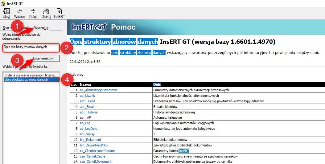The width and height of the screenshot is (325, 164).
Task: Open the adr_Email table link
Action: [x=87, y=107]
